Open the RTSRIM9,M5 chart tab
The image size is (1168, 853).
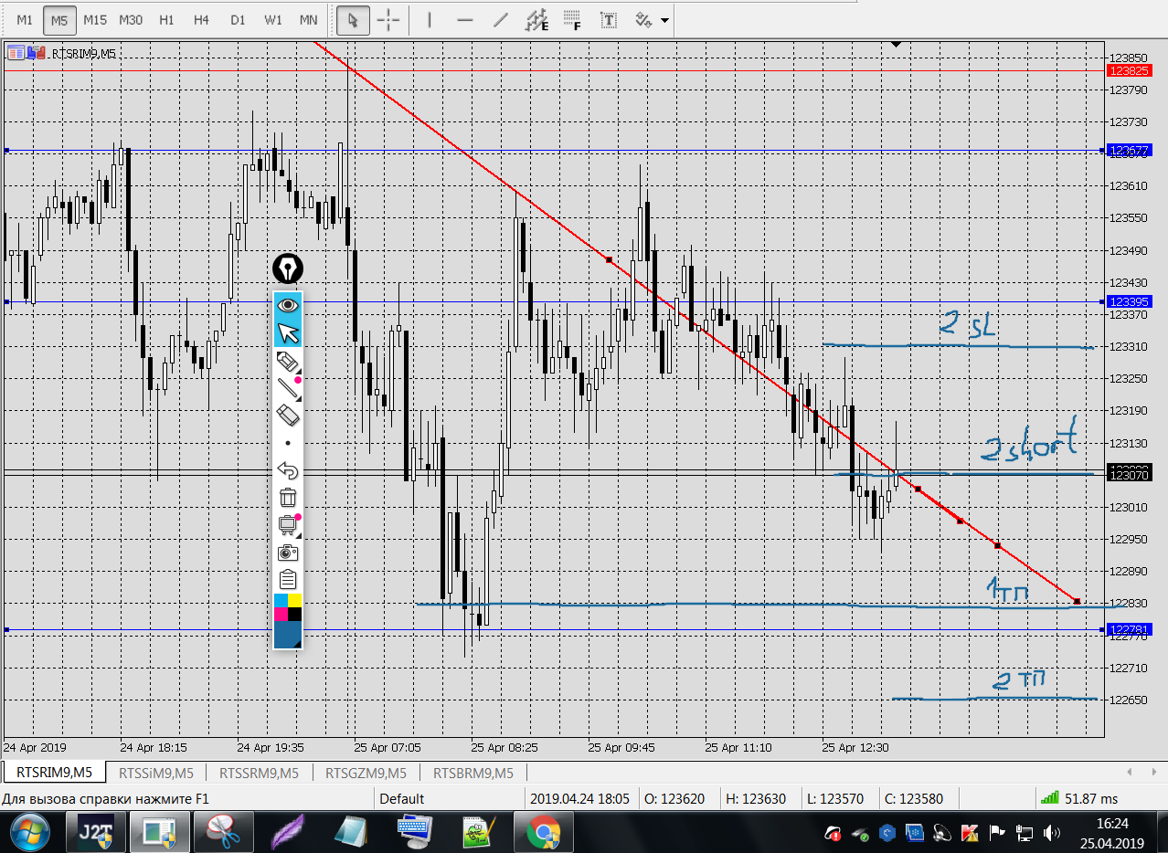54,773
